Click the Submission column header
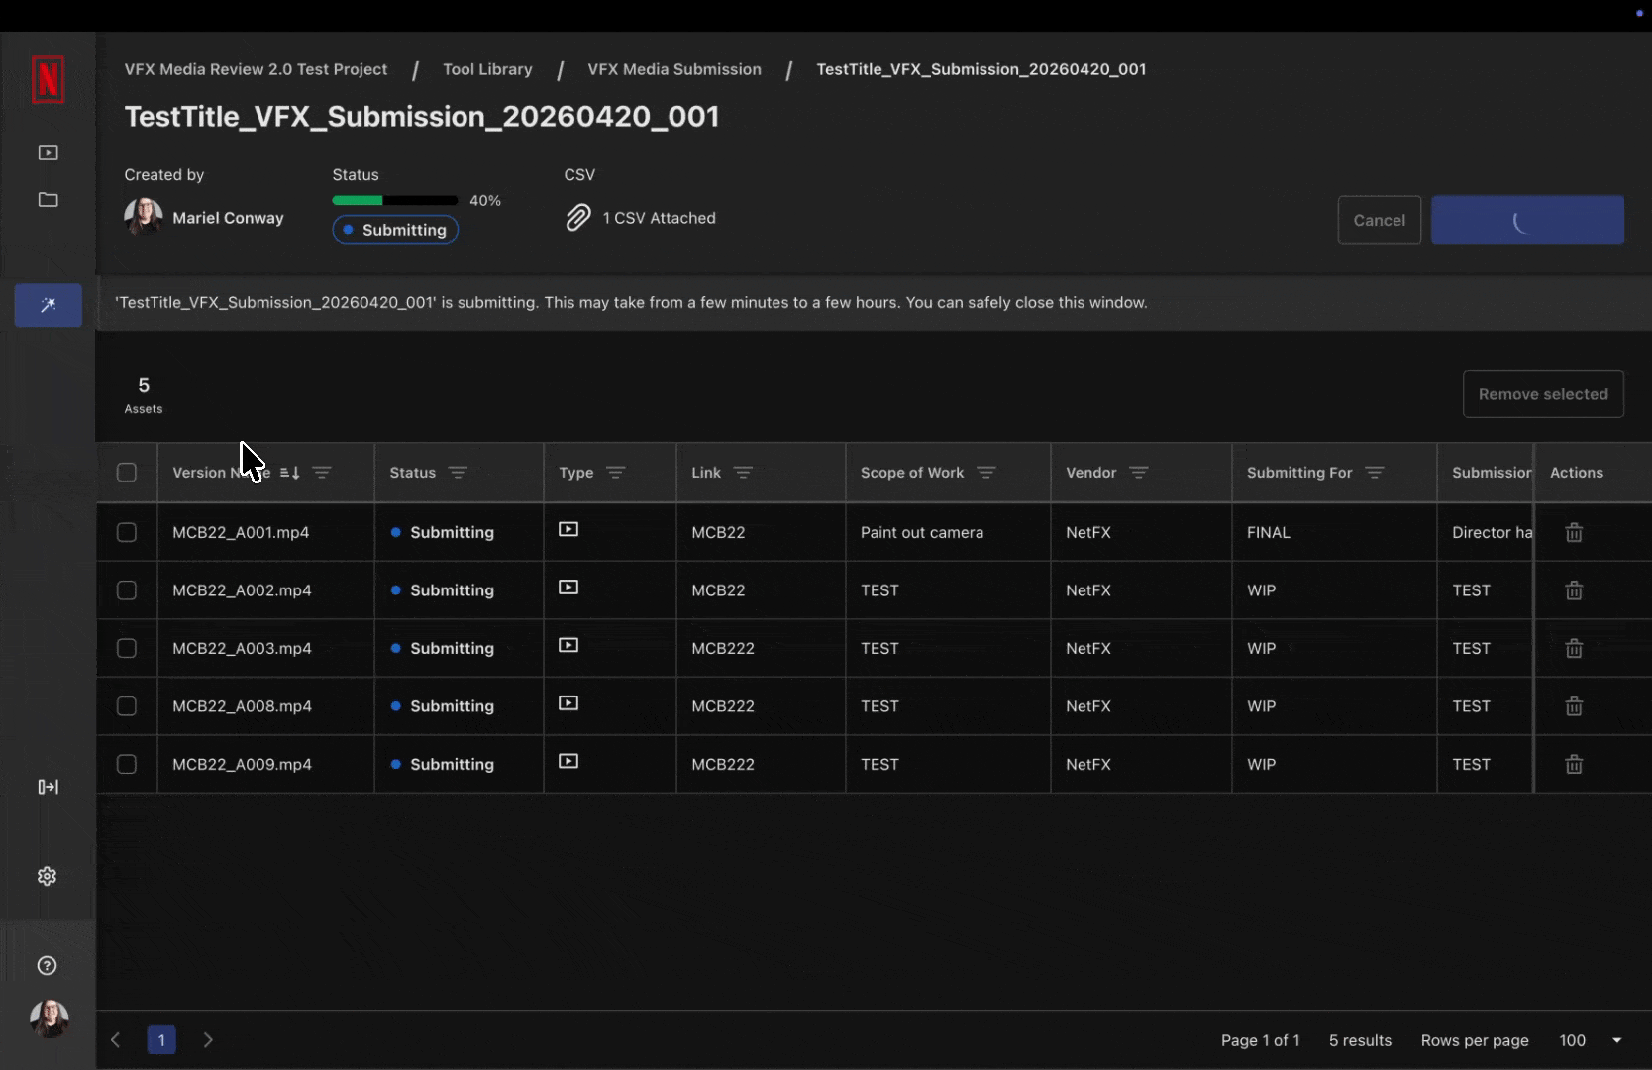Image resolution: width=1652 pixels, height=1070 pixels. [1492, 473]
